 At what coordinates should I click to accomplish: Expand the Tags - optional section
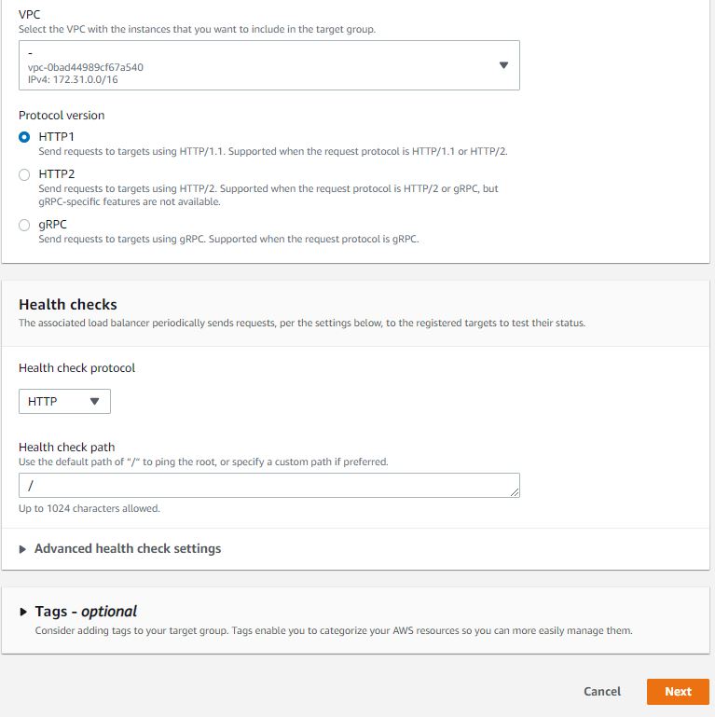86,612
